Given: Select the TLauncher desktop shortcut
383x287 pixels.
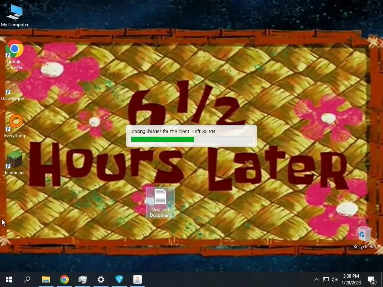Looking at the screenshot, I should pos(15,163).
